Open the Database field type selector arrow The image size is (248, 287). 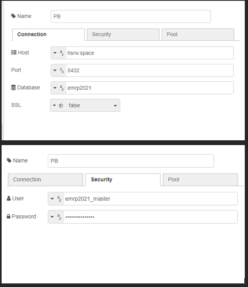pyautogui.click(x=55, y=88)
